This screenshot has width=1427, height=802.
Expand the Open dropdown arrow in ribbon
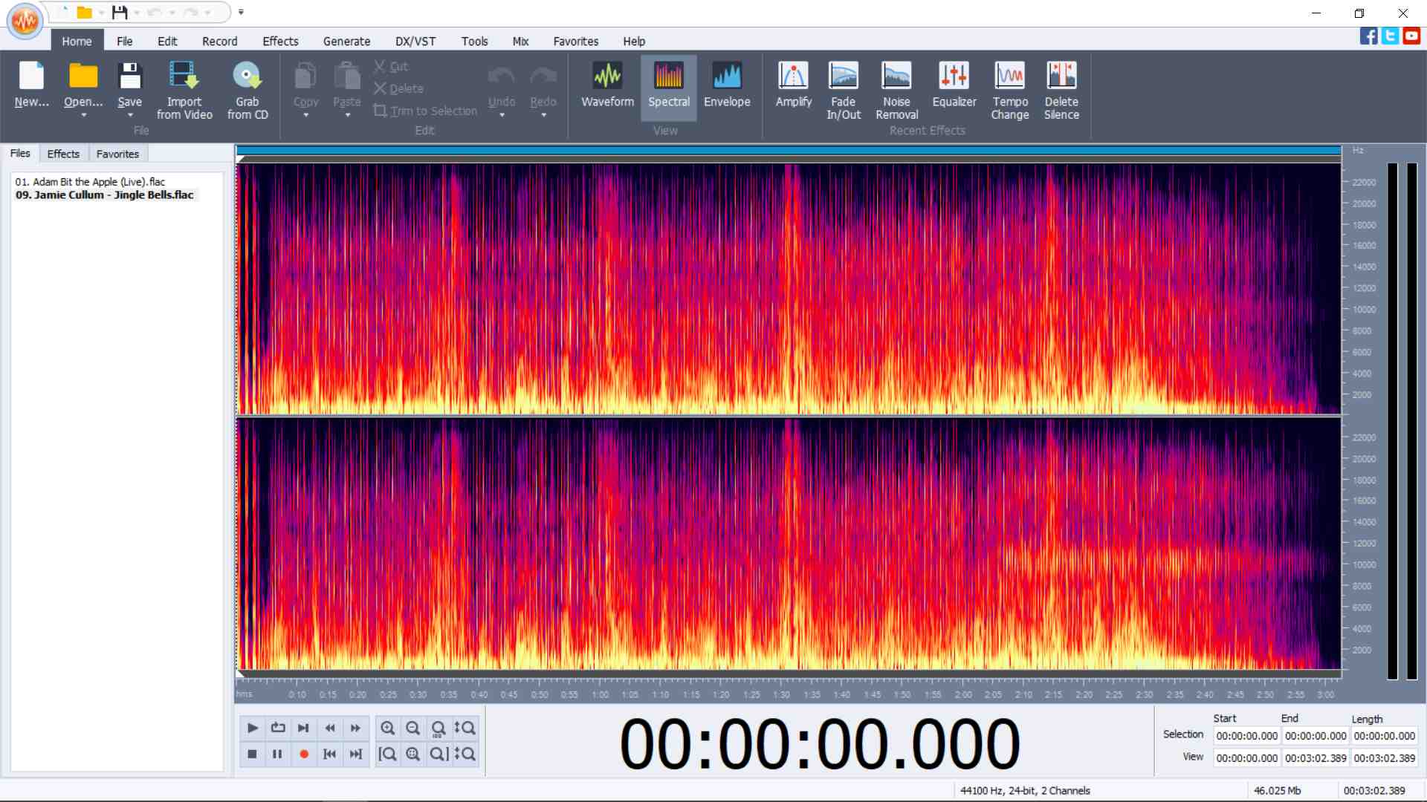(83, 116)
